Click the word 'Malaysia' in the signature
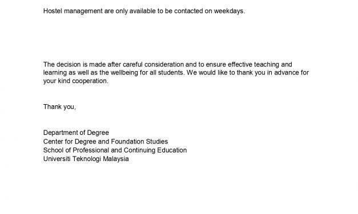Viewport: 358px width, 214px height. point(116,159)
